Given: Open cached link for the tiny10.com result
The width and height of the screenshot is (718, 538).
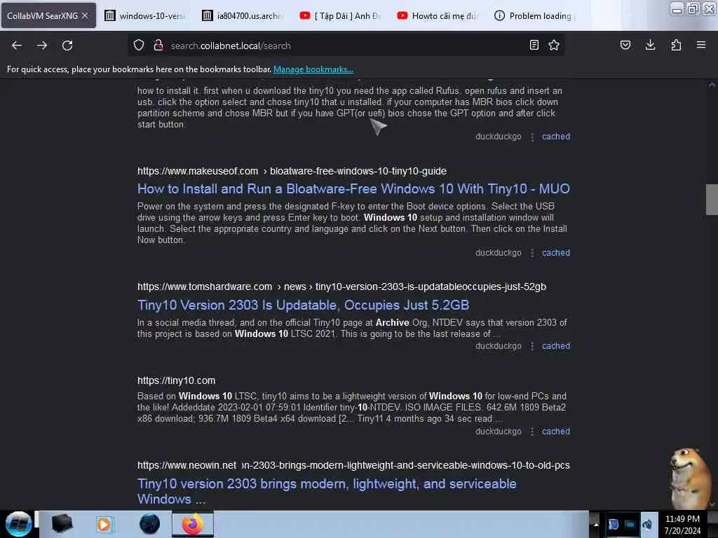Looking at the screenshot, I should (x=556, y=431).
